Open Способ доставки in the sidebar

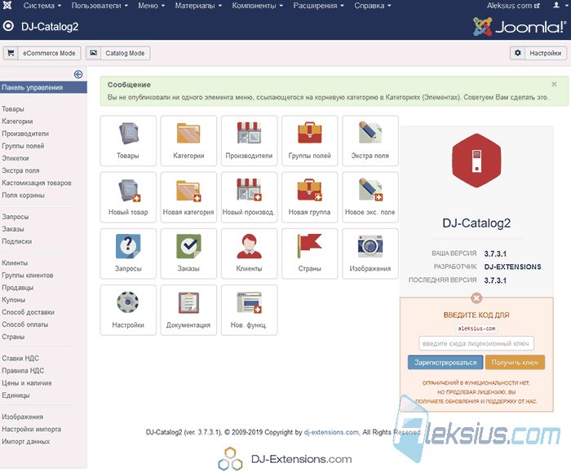point(28,312)
